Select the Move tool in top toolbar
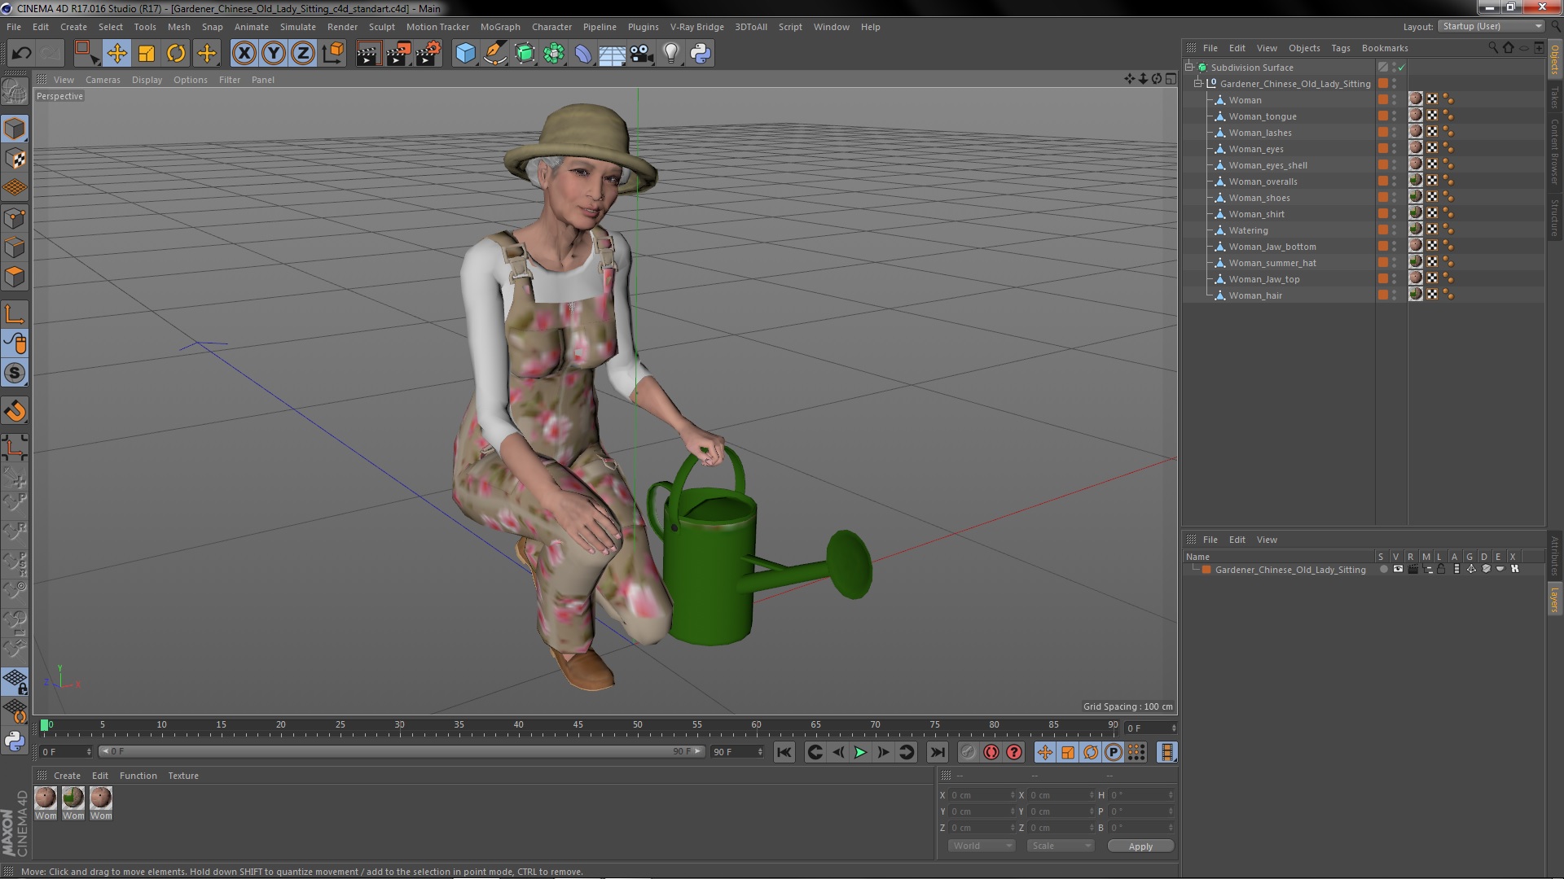Screen dimensions: 1564x879 (x=116, y=54)
